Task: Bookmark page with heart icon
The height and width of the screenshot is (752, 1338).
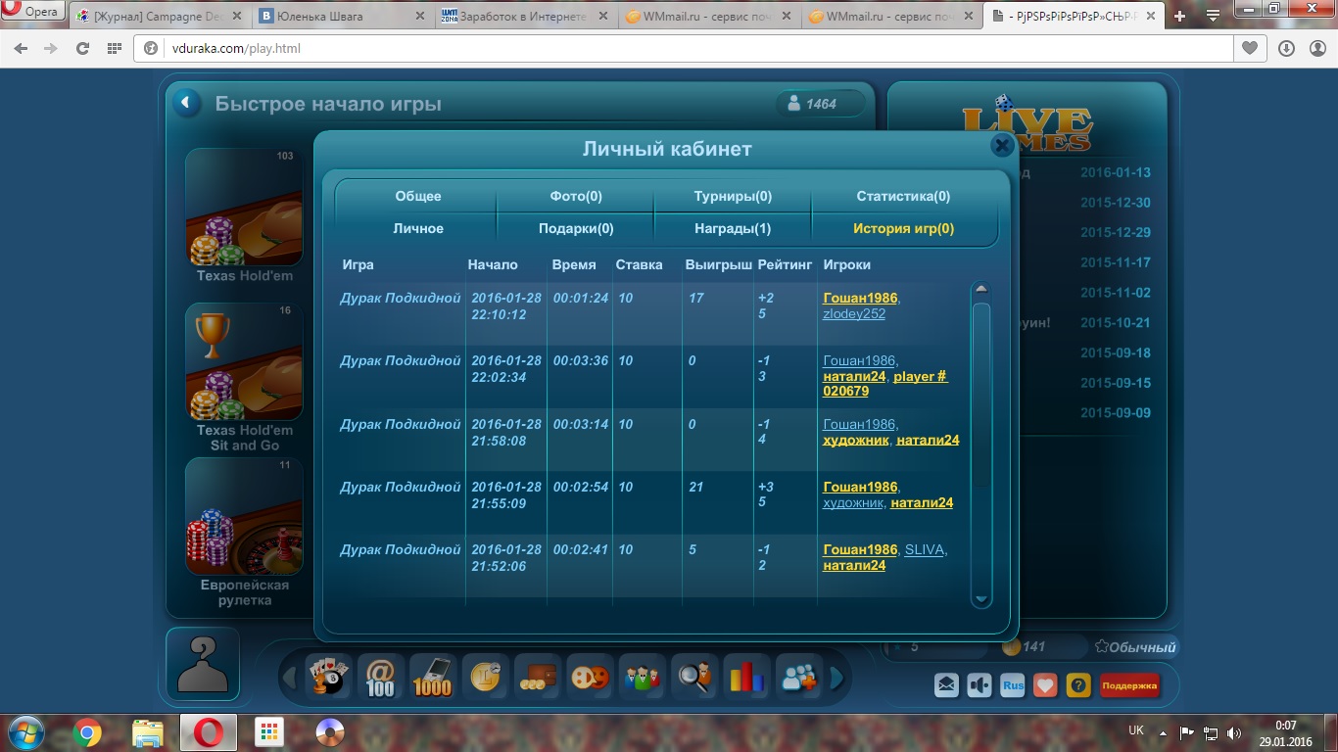Action: (1249, 48)
